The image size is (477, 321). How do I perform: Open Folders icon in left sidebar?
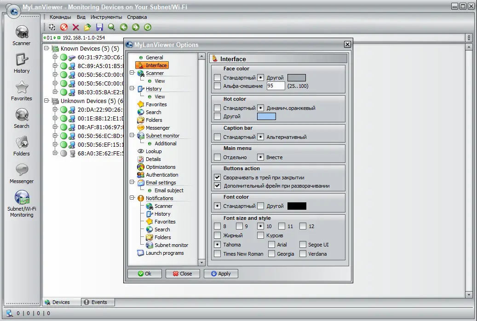point(22,146)
